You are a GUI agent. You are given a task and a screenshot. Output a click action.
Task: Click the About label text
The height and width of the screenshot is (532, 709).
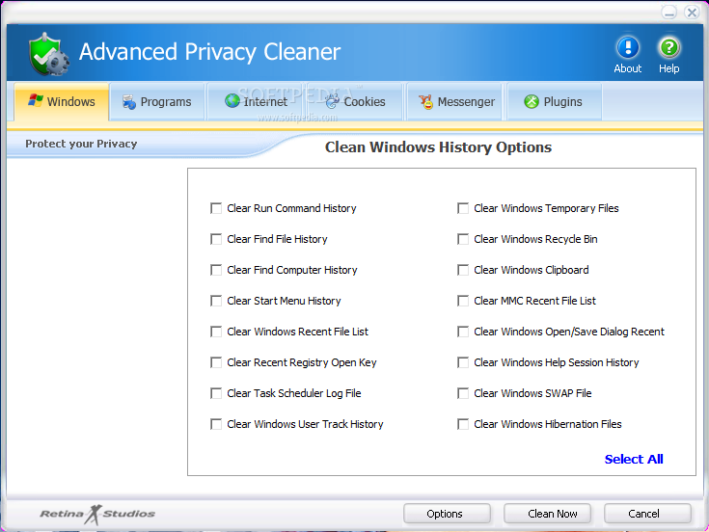tap(628, 68)
